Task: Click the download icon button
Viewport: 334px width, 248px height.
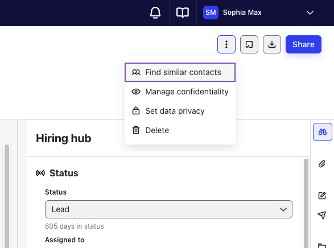Action: point(272,44)
